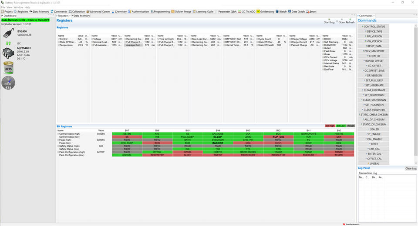Toggle the Cycle Count row checkbox
The width and height of the screenshot is (418, 226).
[x=257, y=39]
